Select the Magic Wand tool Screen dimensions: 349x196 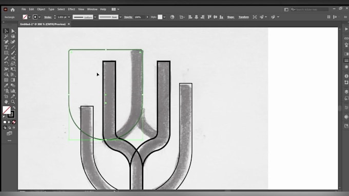6,36
